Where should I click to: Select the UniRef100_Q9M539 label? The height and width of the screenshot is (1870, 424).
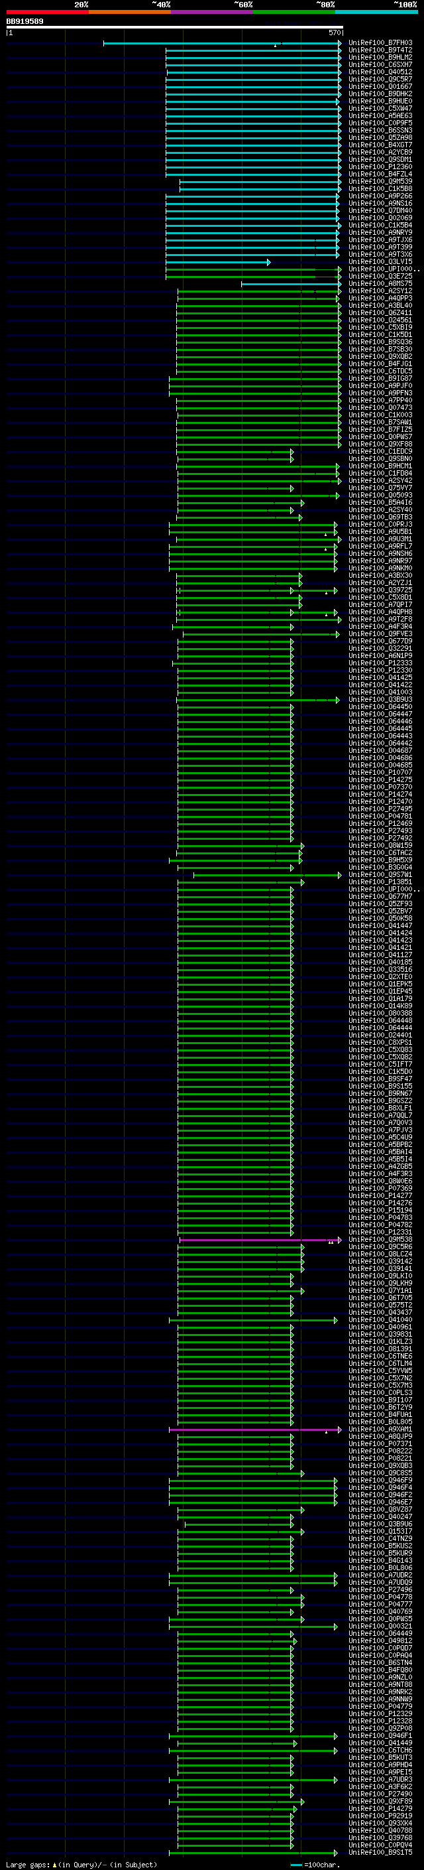380,182
